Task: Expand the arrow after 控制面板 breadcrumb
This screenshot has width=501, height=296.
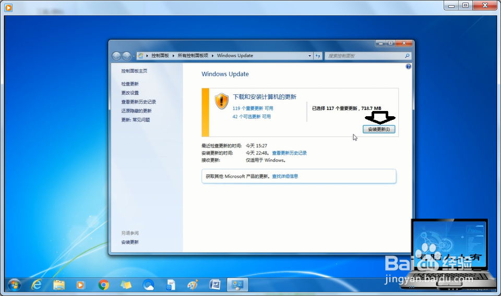Action: [x=173, y=55]
